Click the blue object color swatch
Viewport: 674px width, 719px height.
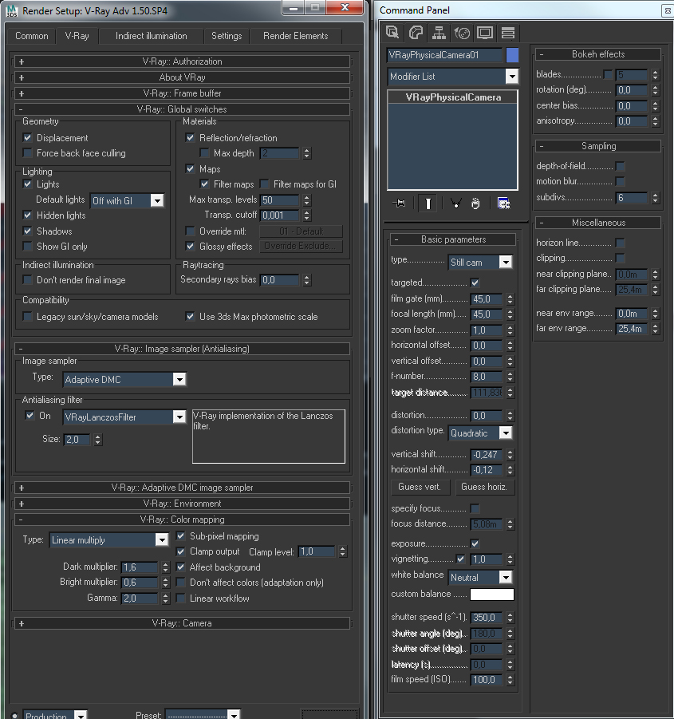click(x=512, y=55)
